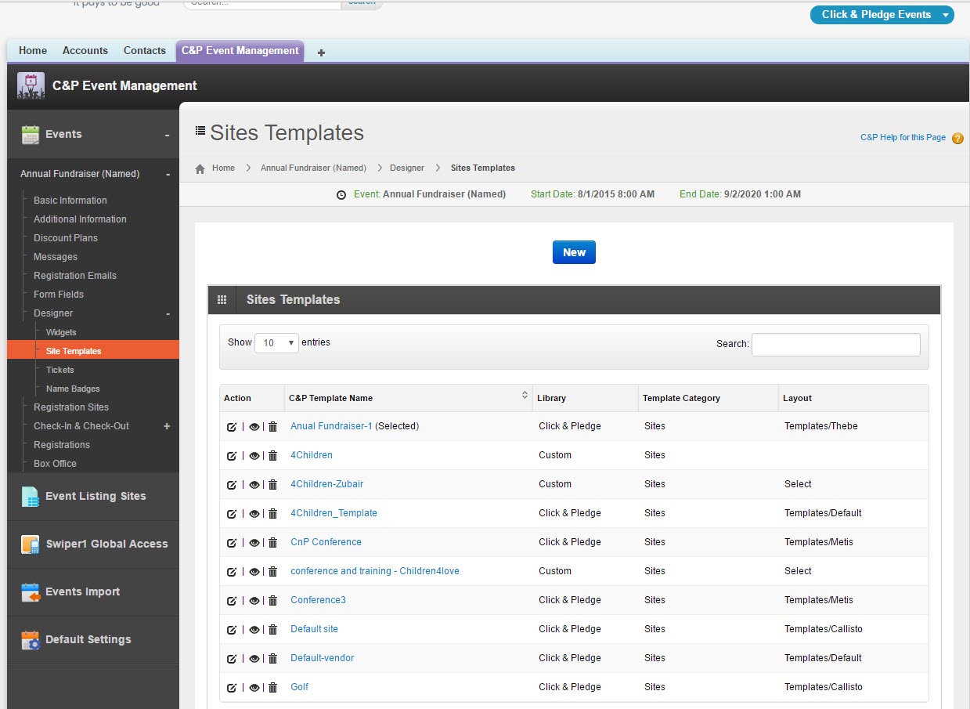The image size is (970, 709).
Task: Open the Conference3 template link
Action: (x=318, y=599)
